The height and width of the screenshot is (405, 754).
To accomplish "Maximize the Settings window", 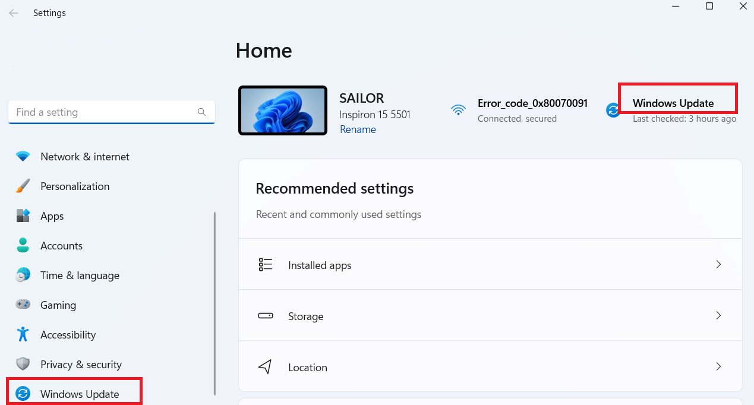I will click(x=709, y=6).
